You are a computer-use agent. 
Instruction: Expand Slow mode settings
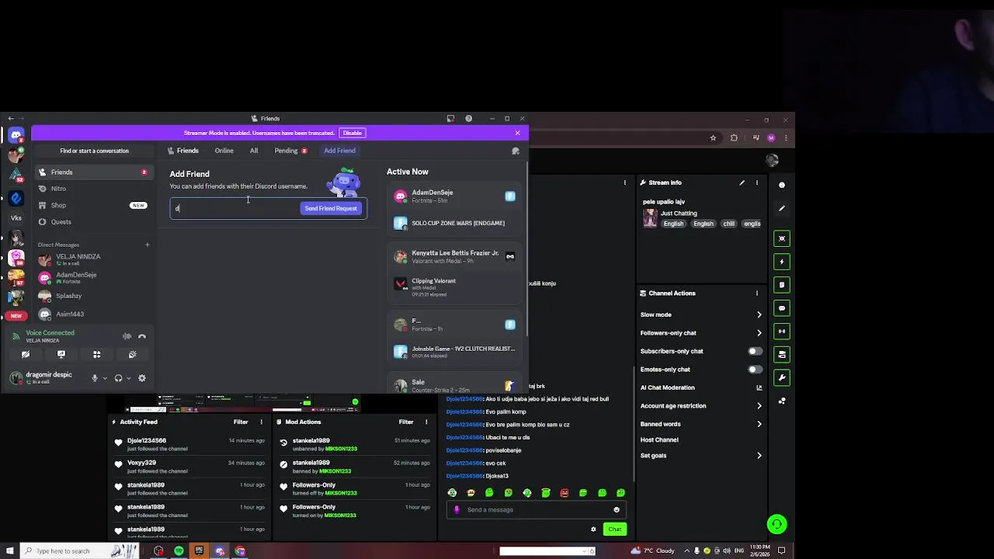coord(700,314)
